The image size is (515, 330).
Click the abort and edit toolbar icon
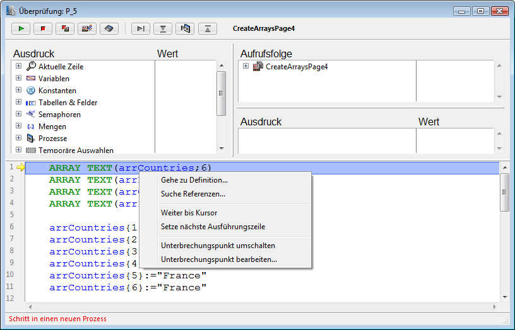65,28
